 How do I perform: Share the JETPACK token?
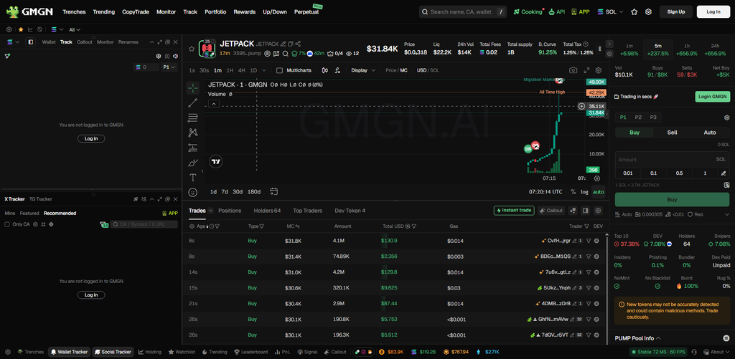tap(298, 44)
